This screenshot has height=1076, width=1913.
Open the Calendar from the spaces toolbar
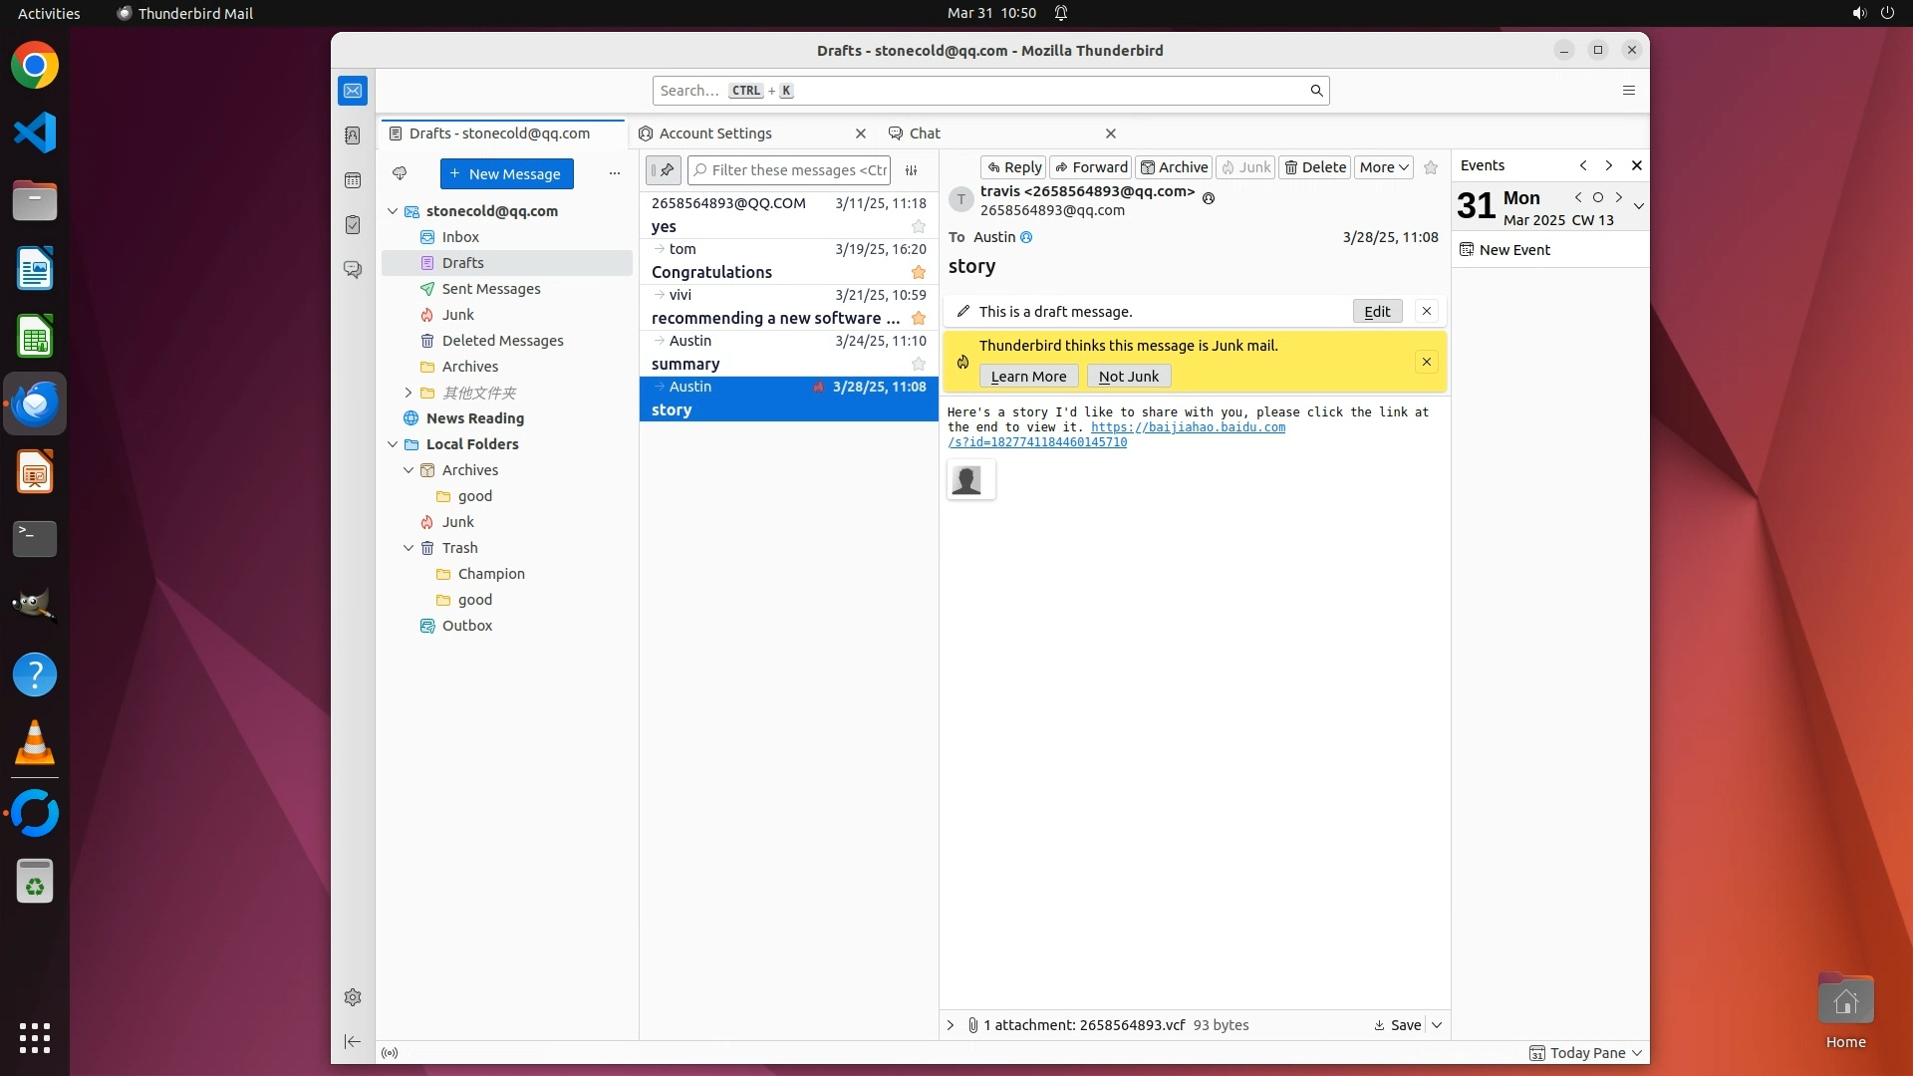(353, 180)
